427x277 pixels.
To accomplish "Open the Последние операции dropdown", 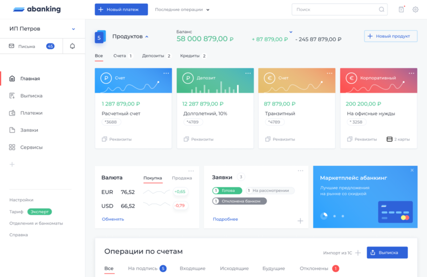I will point(182,10).
